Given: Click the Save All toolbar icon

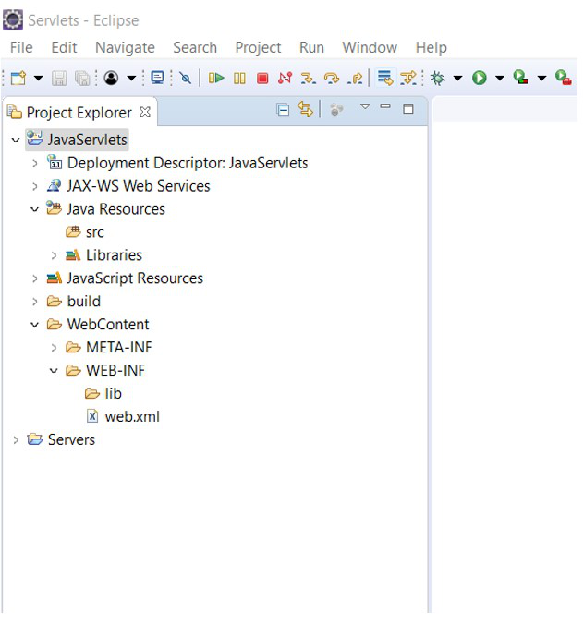Looking at the screenshot, I should tap(82, 78).
